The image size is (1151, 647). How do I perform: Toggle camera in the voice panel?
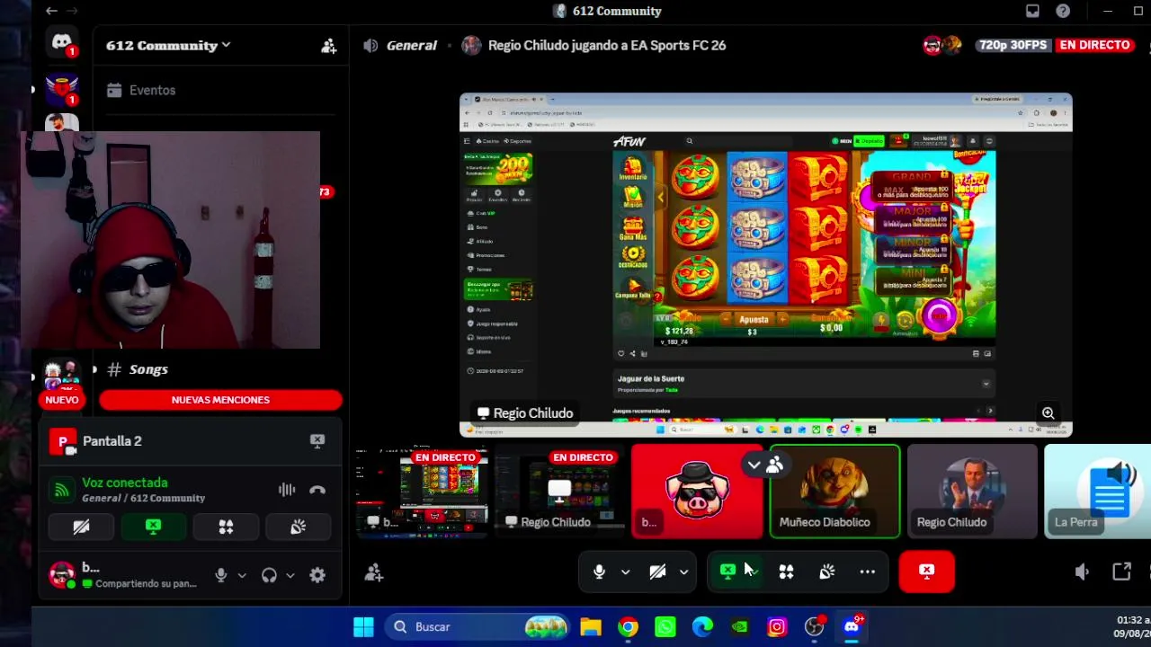pyautogui.click(x=81, y=527)
